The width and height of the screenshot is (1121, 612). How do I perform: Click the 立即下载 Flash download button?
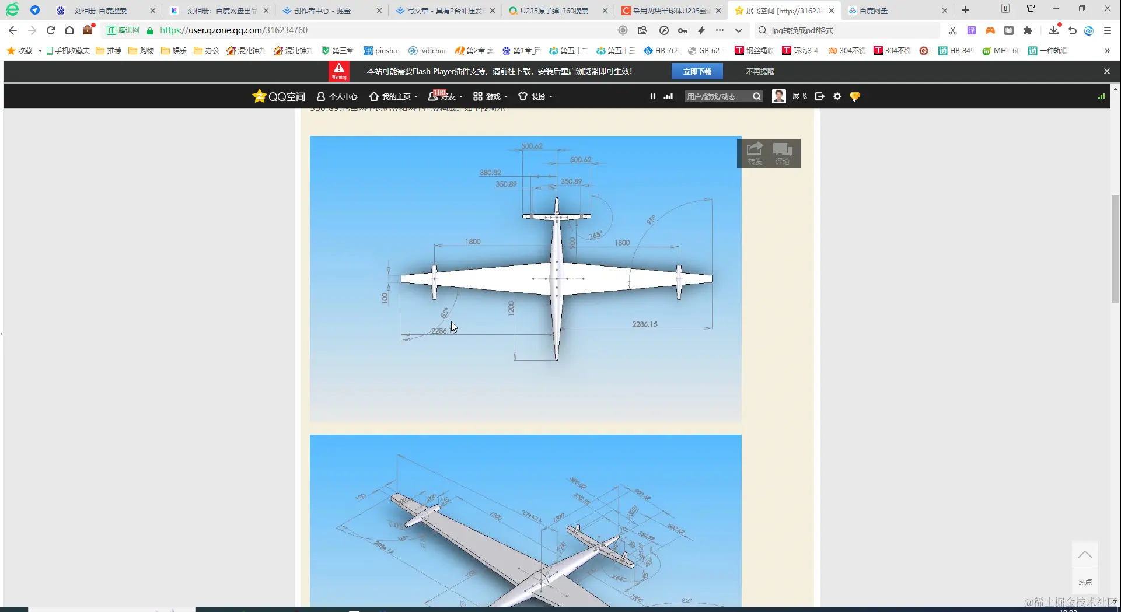point(697,71)
